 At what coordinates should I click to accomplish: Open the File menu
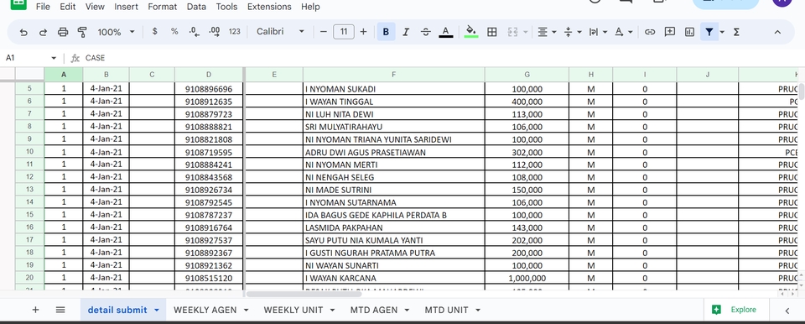(x=43, y=7)
